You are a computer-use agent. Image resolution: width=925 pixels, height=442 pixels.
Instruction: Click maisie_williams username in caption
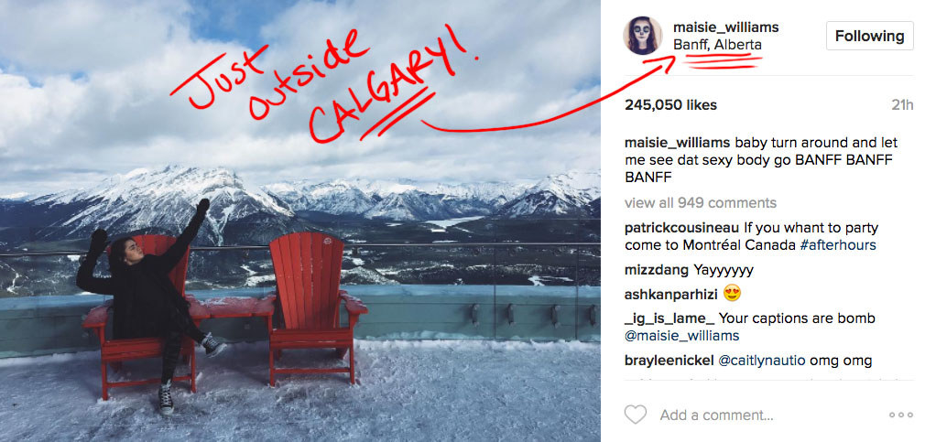(677, 143)
